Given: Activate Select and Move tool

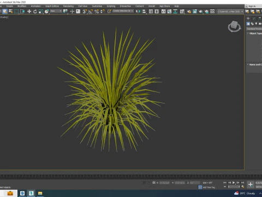Looking at the screenshot, I should point(29,11).
